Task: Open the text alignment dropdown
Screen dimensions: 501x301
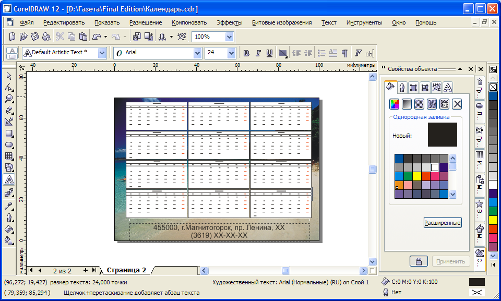Action: (x=283, y=53)
